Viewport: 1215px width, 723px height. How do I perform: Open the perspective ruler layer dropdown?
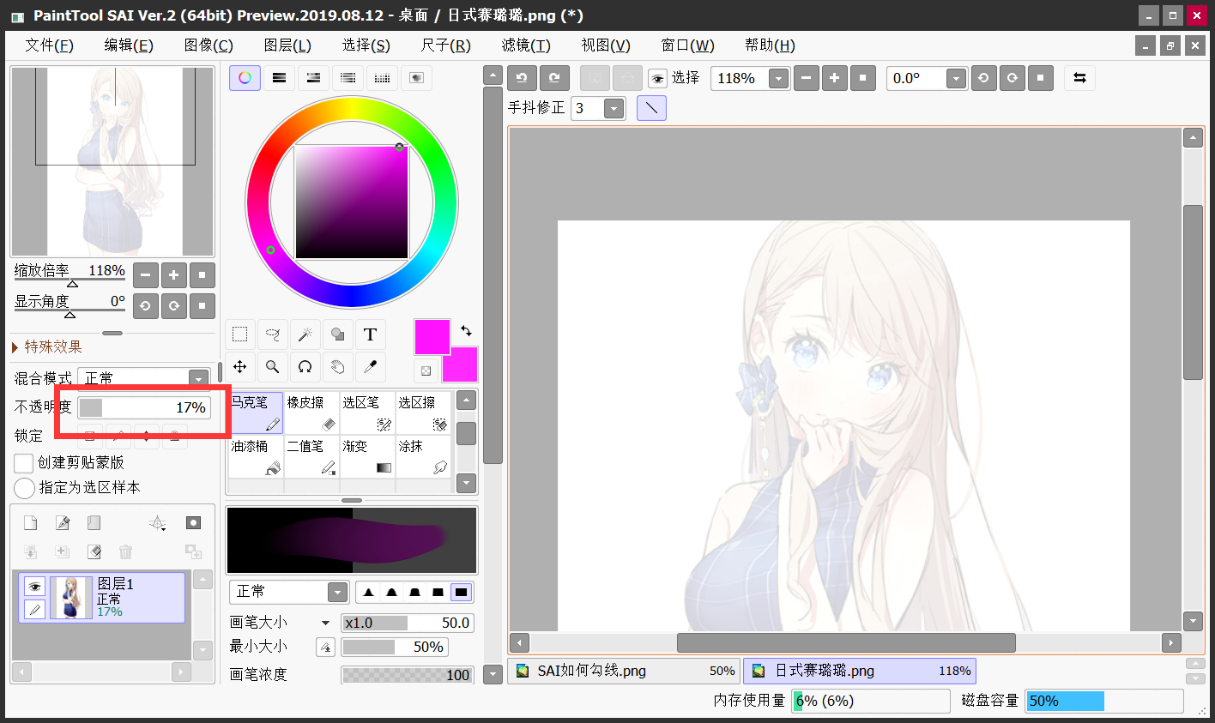158,523
